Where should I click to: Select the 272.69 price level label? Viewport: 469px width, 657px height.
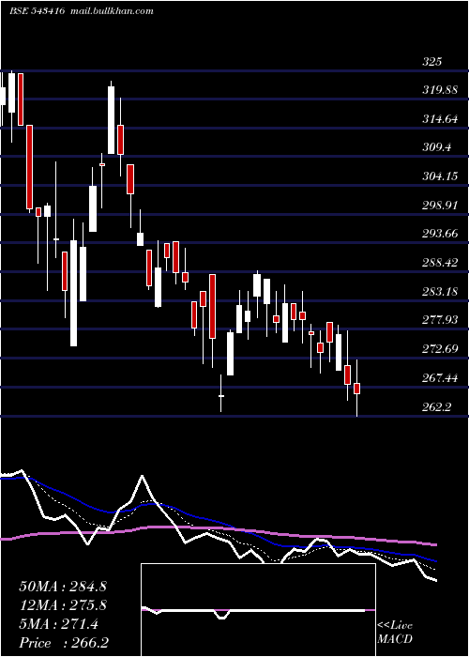(440, 349)
